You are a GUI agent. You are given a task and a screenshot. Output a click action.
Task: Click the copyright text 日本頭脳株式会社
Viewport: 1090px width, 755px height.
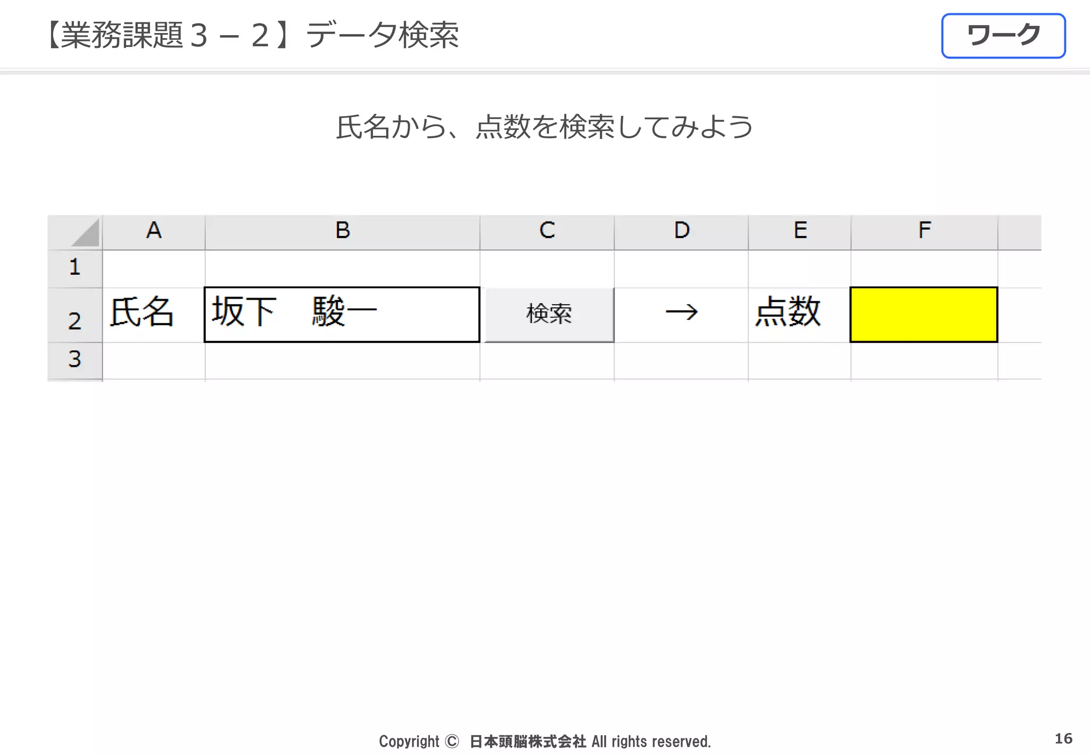pyautogui.click(x=527, y=741)
